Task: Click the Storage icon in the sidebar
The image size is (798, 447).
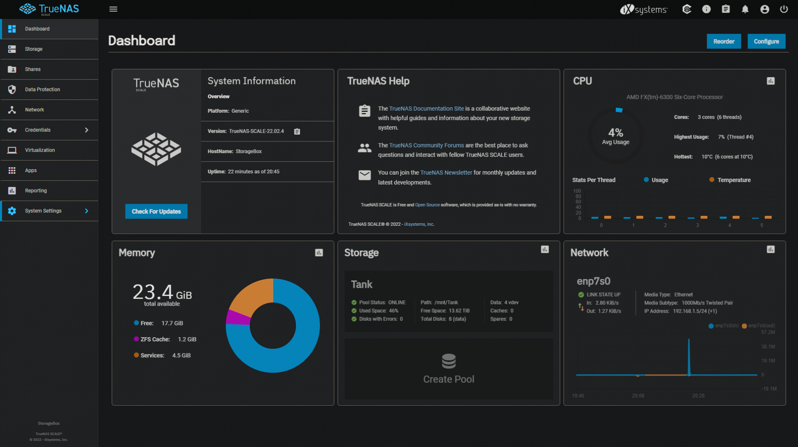Action: [12, 49]
